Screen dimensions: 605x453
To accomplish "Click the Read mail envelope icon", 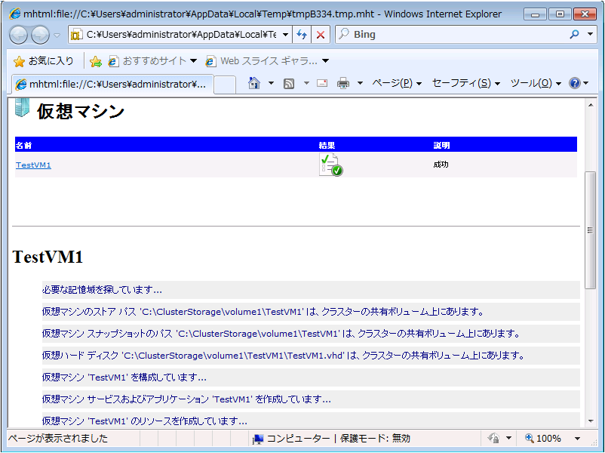I will pyautogui.click(x=322, y=83).
